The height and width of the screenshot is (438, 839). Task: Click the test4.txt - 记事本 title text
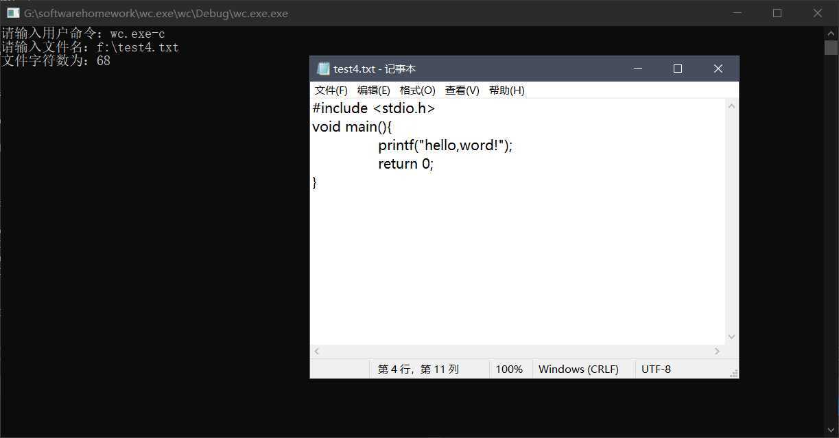tap(375, 69)
